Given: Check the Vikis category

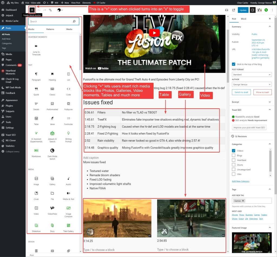Looking at the screenshot, I should tap(233, 174).
